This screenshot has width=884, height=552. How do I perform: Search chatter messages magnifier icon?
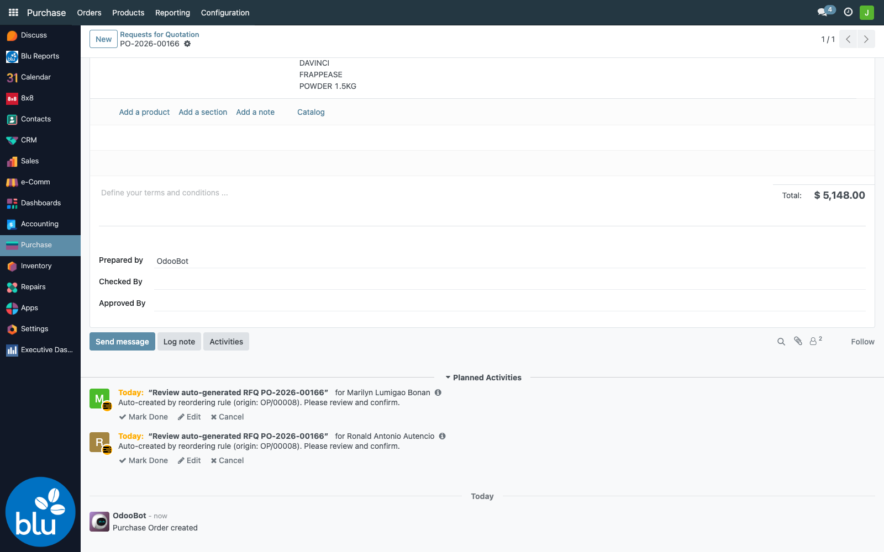pyautogui.click(x=781, y=342)
